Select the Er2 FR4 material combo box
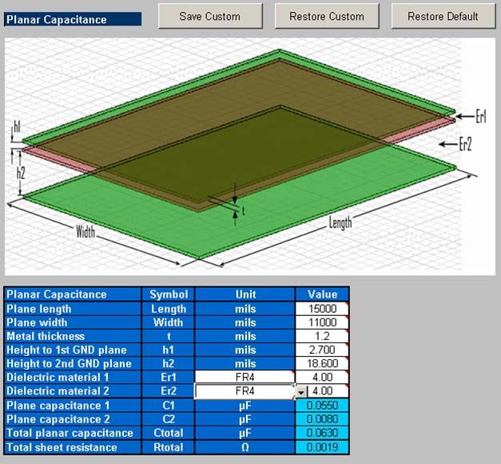Screen dimensions: 501x464 click(x=245, y=391)
